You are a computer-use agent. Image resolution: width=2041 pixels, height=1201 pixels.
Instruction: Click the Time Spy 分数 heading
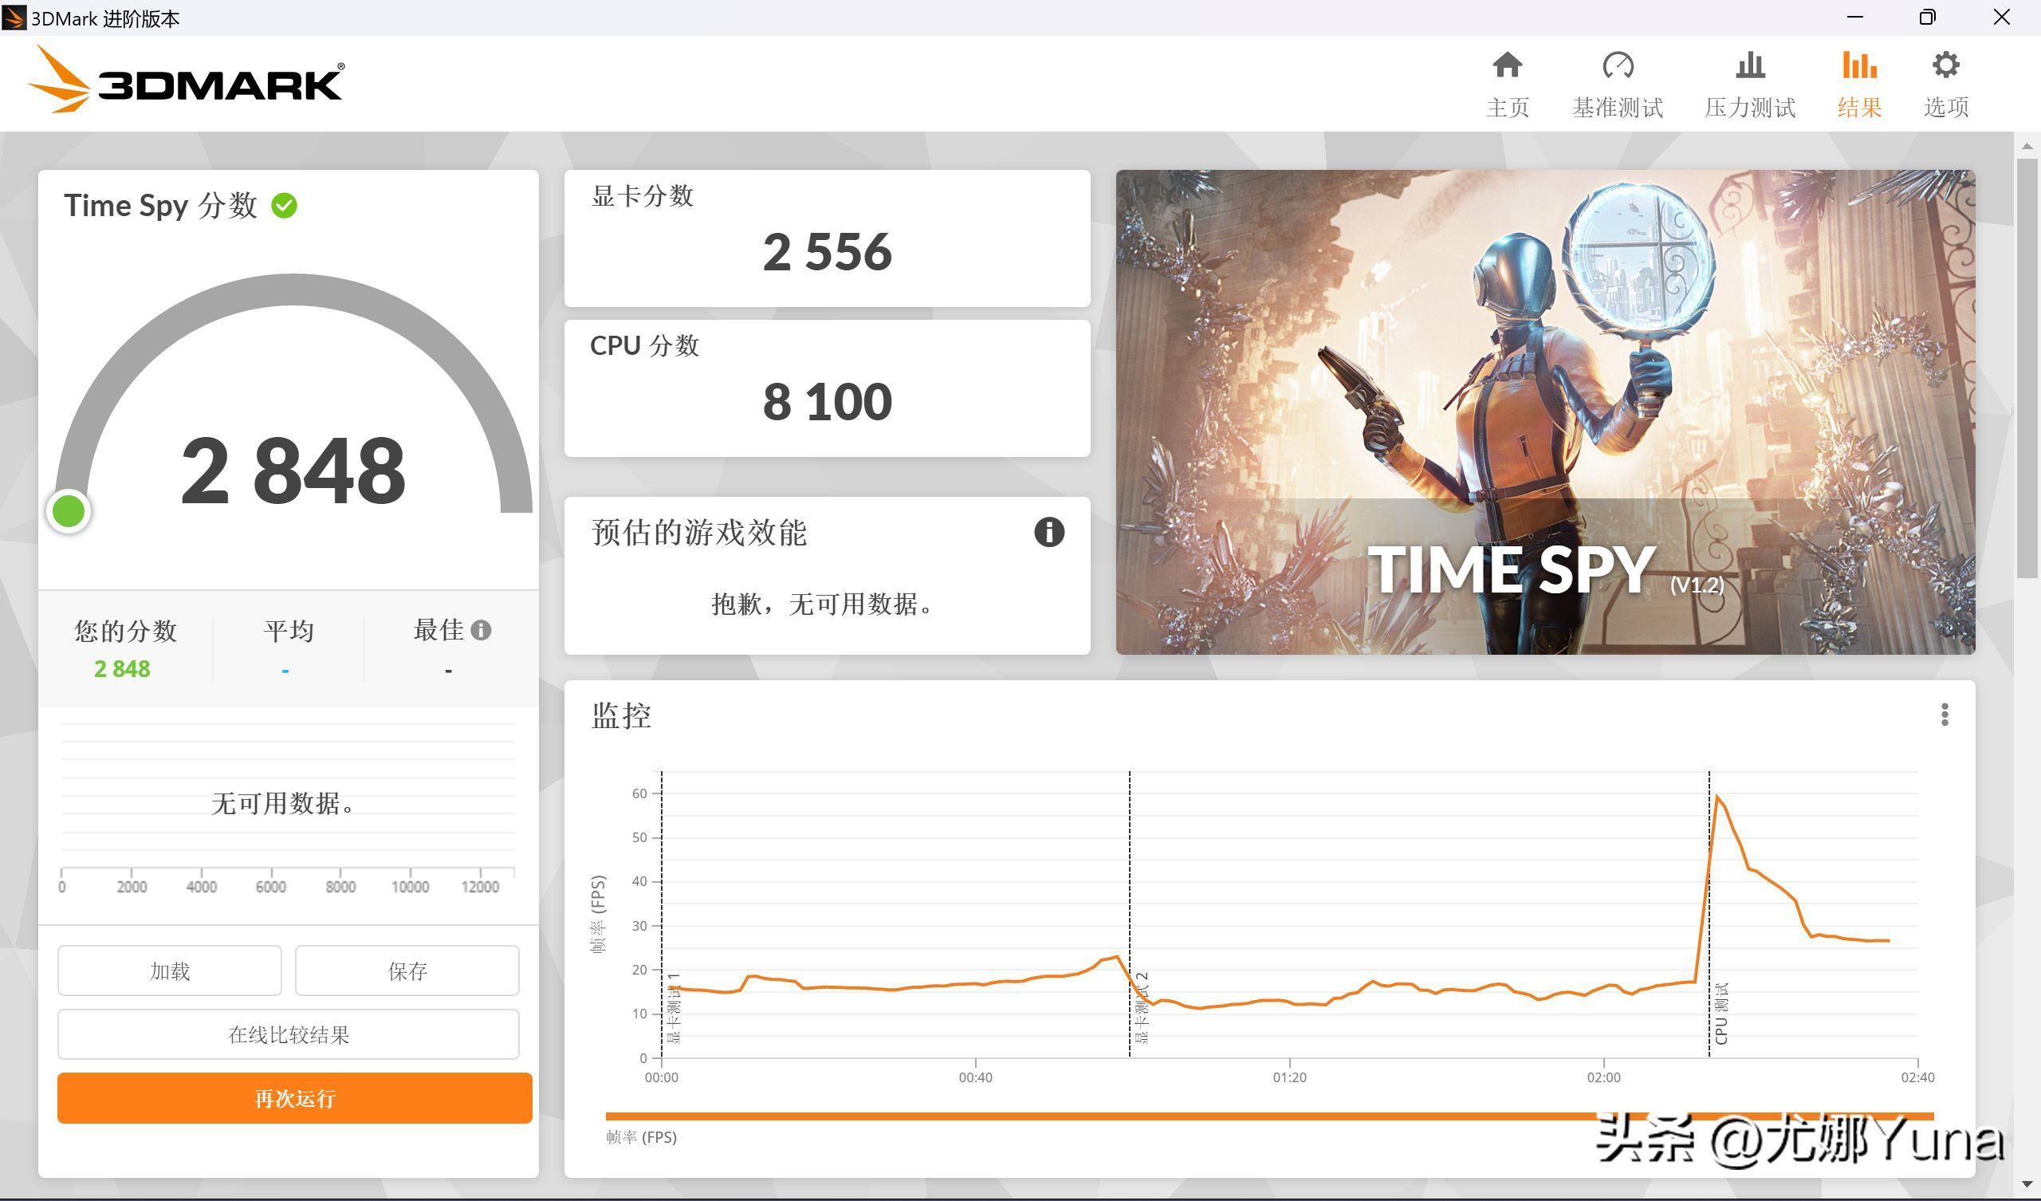click(x=160, y=206)
